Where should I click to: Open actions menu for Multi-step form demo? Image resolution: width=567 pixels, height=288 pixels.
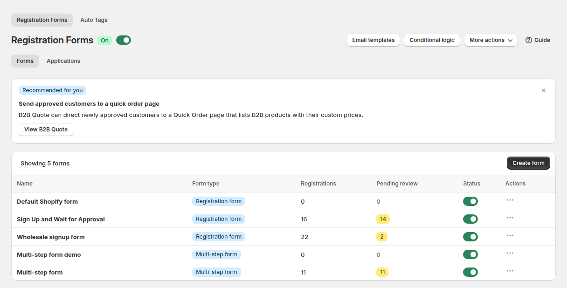510,253
